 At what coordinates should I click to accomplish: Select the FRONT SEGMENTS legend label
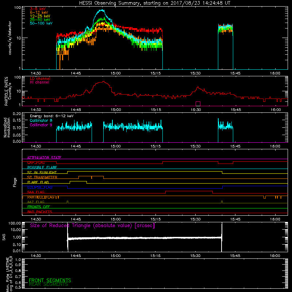[x=50, y=280]
